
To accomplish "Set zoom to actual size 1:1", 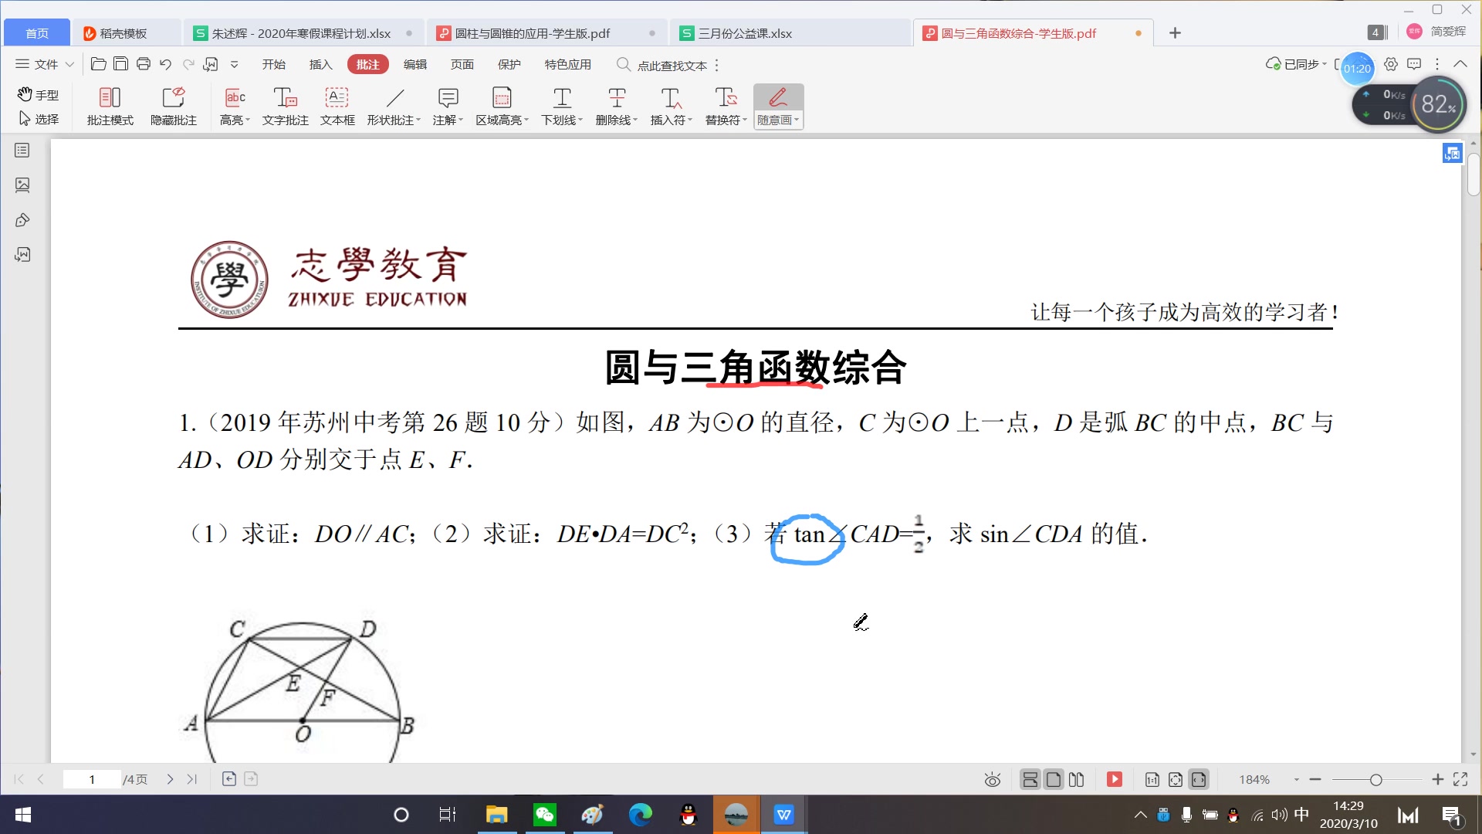I will [x=1152, y=780].
